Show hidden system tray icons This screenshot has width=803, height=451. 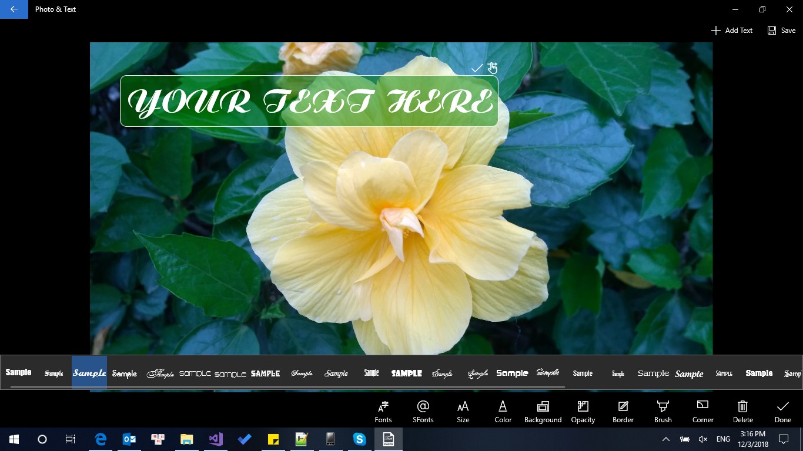tap(666, 439)
